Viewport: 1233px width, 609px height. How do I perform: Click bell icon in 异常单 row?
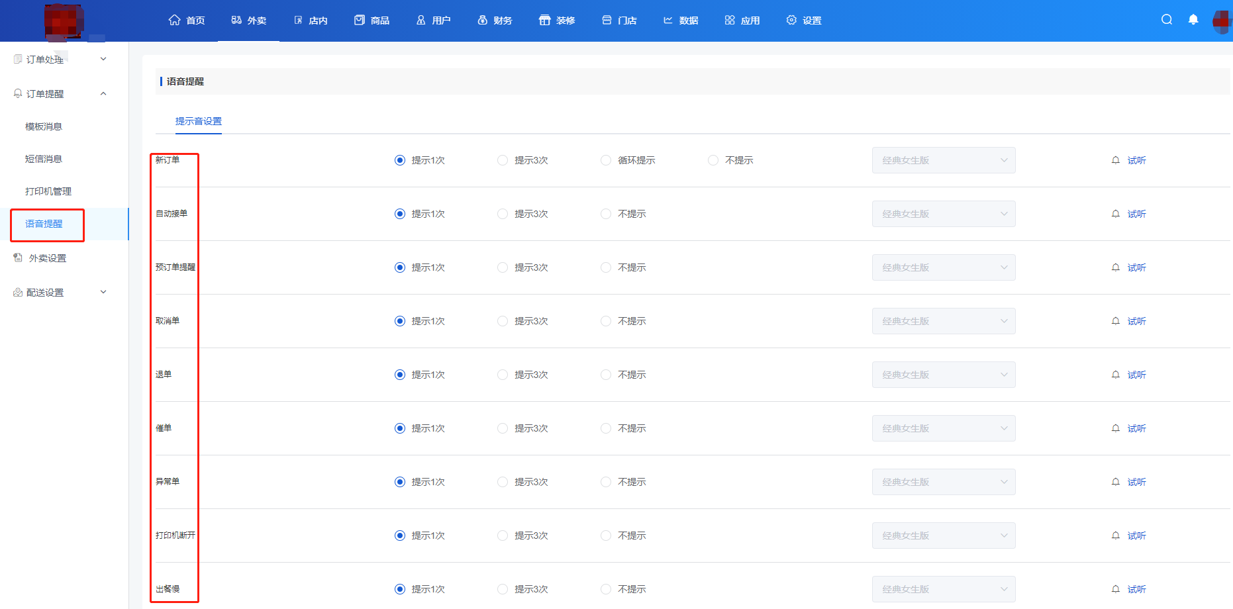point(1116,482)
